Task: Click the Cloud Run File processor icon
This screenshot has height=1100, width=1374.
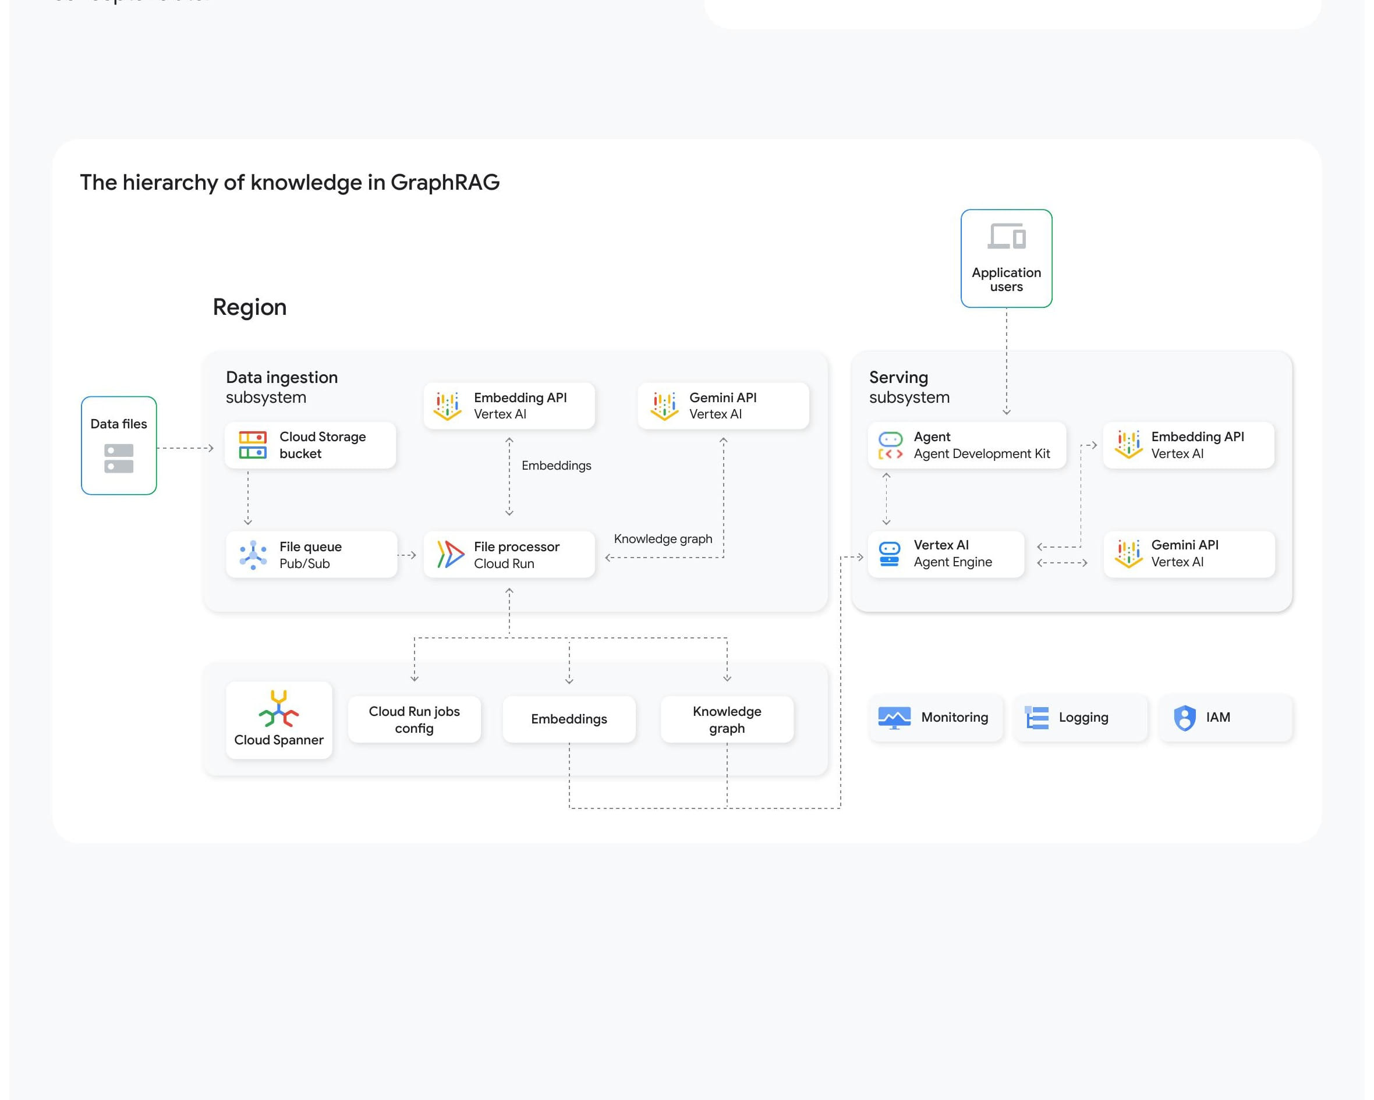Action: [451, 554]
